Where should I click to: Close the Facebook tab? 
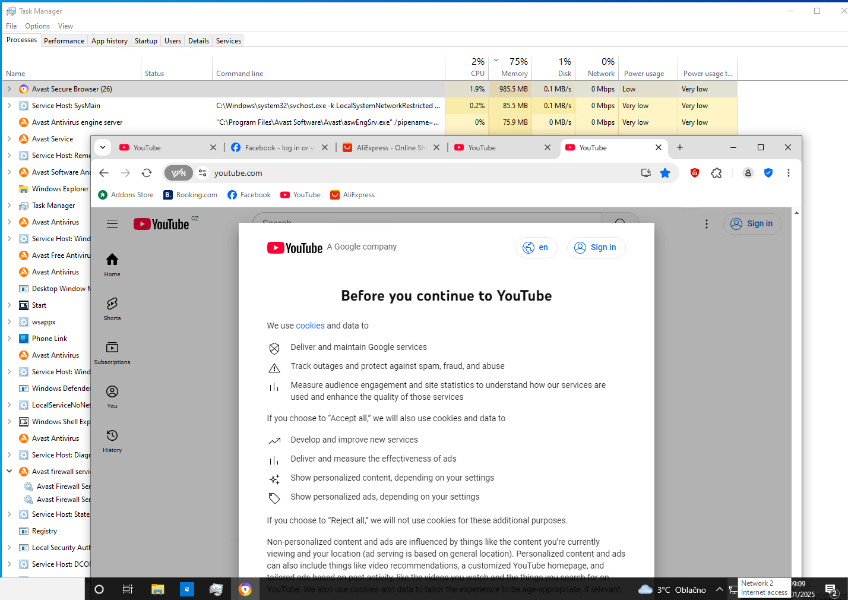pos(325,147)
